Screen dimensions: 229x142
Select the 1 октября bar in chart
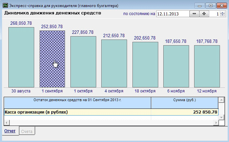(x=83, y=62)
